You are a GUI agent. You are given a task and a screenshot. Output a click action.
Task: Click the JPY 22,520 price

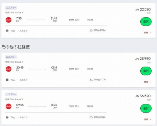pos(143,9)
